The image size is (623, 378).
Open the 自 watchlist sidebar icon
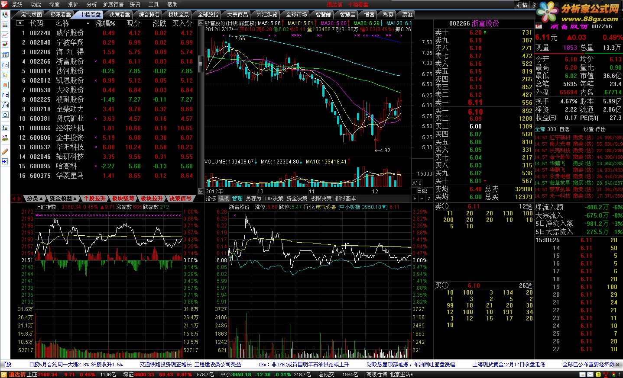pos(5,85)
